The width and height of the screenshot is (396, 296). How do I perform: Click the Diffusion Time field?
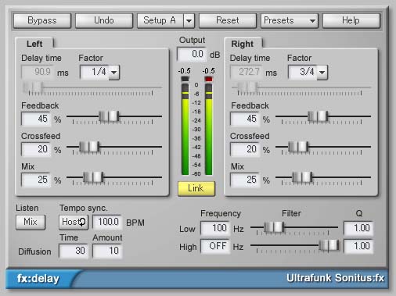pos(74,251)
